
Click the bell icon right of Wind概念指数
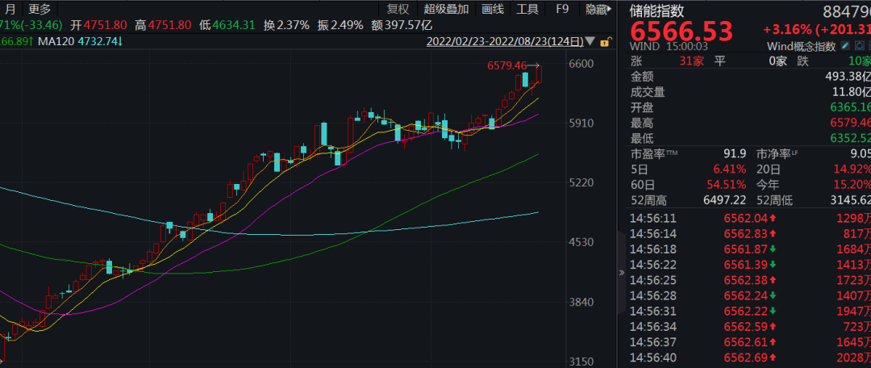click(861, 47)
